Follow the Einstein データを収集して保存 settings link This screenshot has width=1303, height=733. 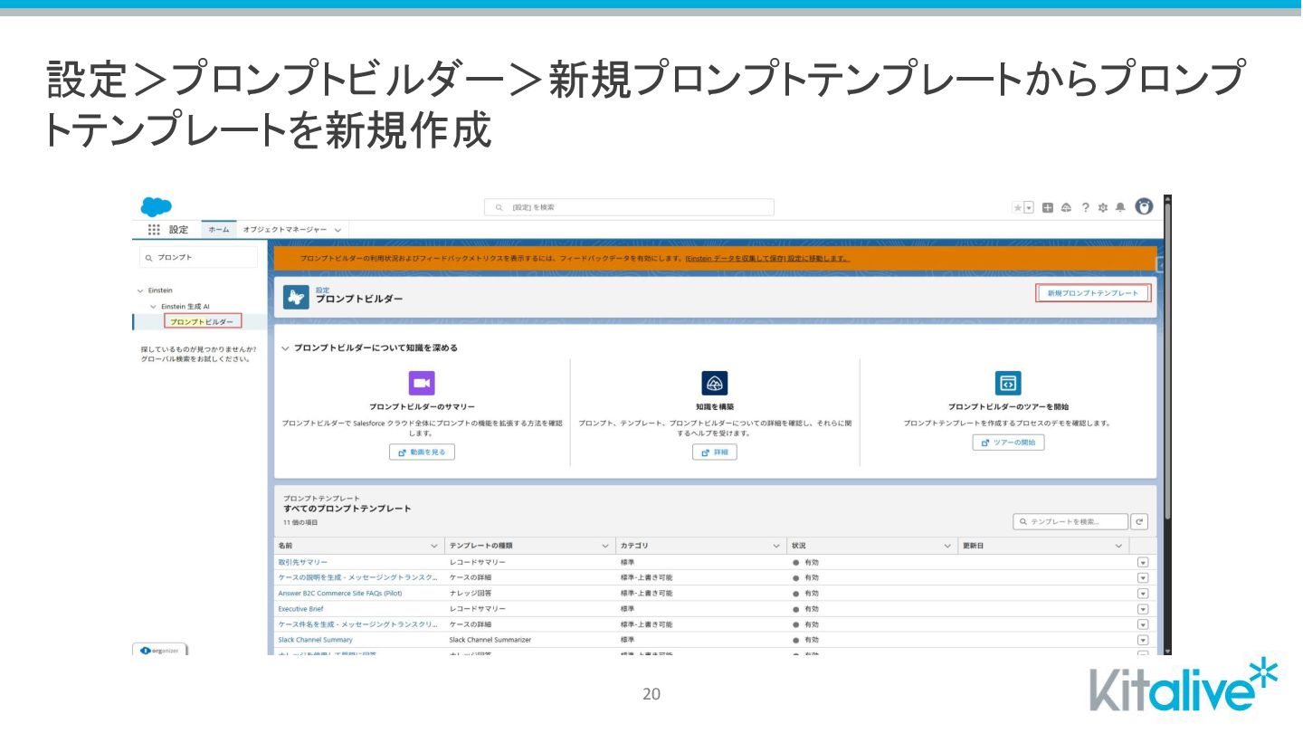(767, 258)
